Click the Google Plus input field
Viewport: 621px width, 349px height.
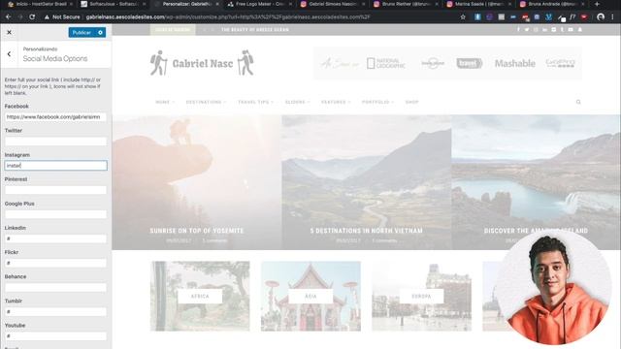tap(55, 214)
